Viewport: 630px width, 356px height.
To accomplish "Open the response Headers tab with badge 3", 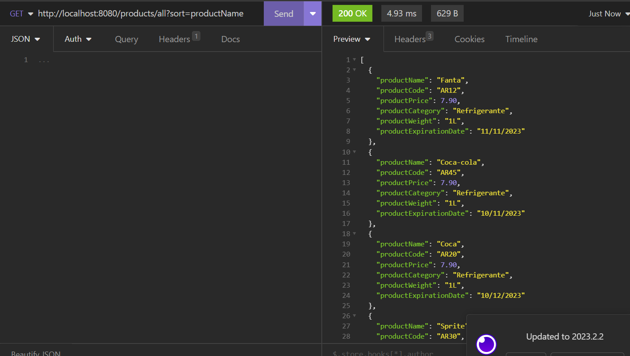I will 414,39.
